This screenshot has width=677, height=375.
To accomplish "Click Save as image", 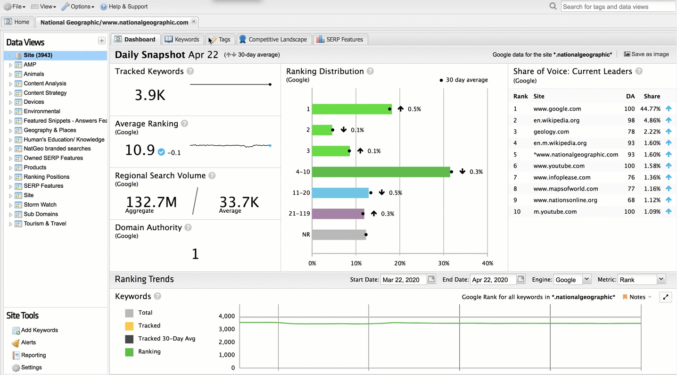I will [646, 54].
